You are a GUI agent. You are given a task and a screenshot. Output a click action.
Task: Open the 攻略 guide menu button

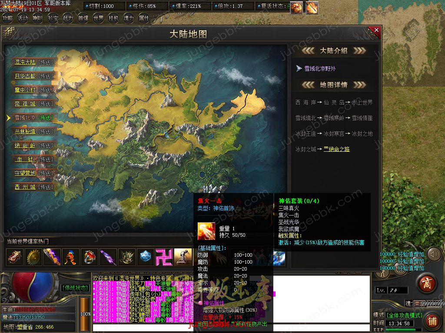(x=8, y=18)
